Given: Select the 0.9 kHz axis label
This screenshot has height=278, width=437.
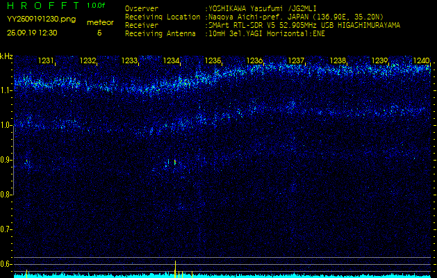Looking at the screenshot, I should click(x=6, y=160).
